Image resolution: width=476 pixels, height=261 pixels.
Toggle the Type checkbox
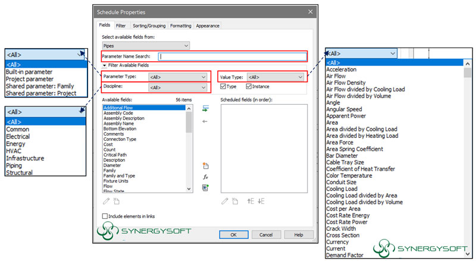pyautogui.click(x=224, y=87)
